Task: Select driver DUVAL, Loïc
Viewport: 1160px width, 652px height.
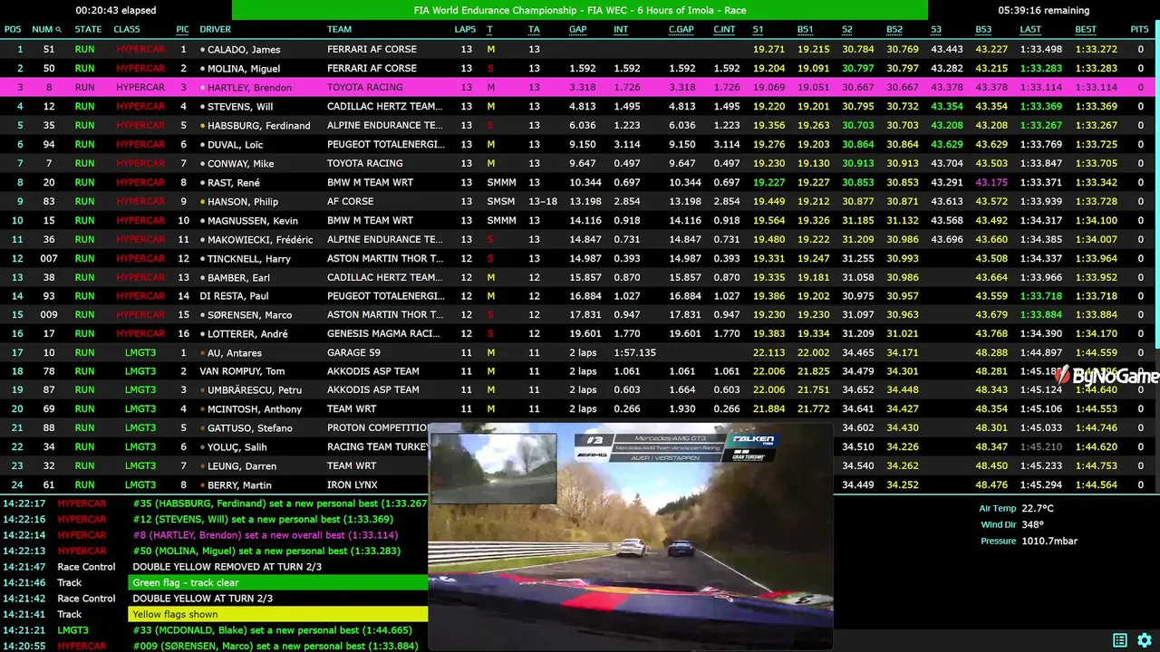Action: [237, 145]
